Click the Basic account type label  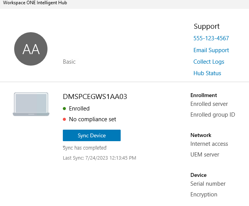click(x=69, y=62)
